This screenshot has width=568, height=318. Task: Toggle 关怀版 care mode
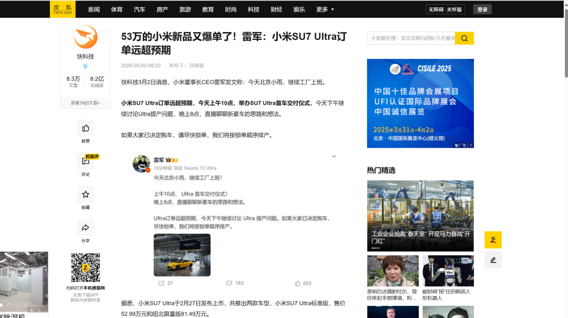click(x=454, y=9)
